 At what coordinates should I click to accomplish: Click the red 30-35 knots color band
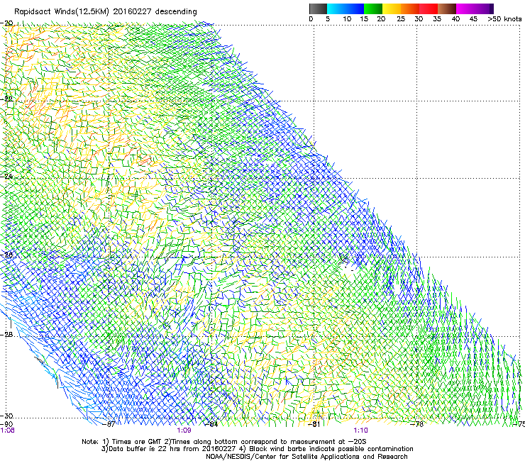pos(429,9)
